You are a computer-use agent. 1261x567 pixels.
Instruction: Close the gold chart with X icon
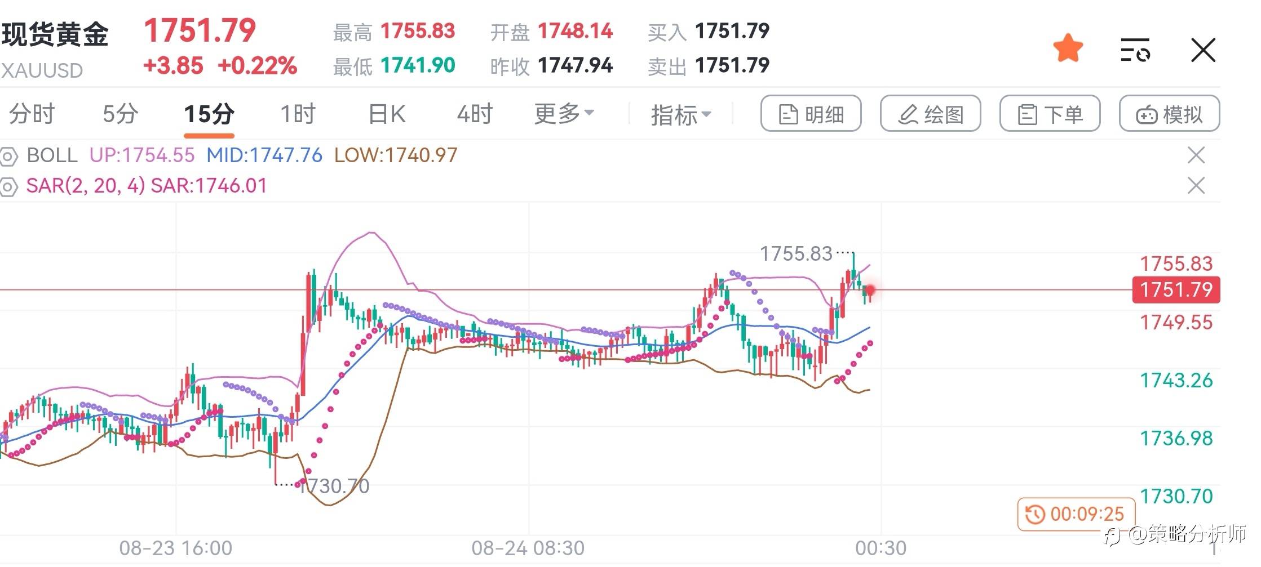coord(1203,50)
